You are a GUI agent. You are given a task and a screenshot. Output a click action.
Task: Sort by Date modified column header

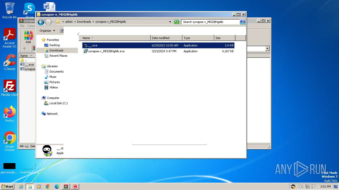click(x=166, y=38)
